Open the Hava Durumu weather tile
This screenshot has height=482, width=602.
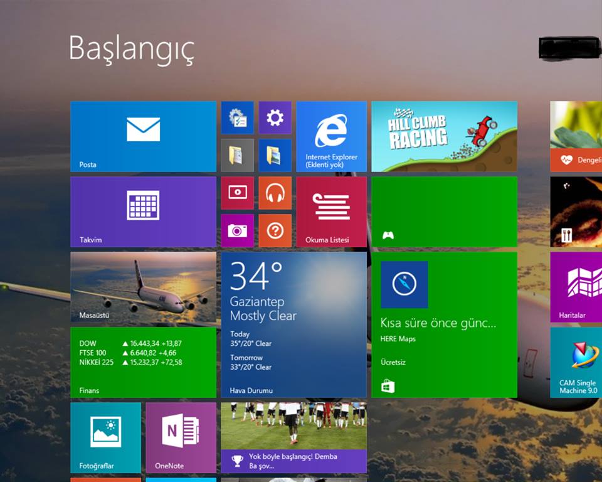tap(293, 325)
